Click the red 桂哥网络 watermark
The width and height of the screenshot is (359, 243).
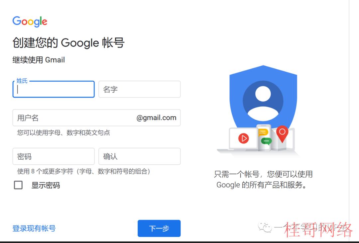(x=318, y=229)
